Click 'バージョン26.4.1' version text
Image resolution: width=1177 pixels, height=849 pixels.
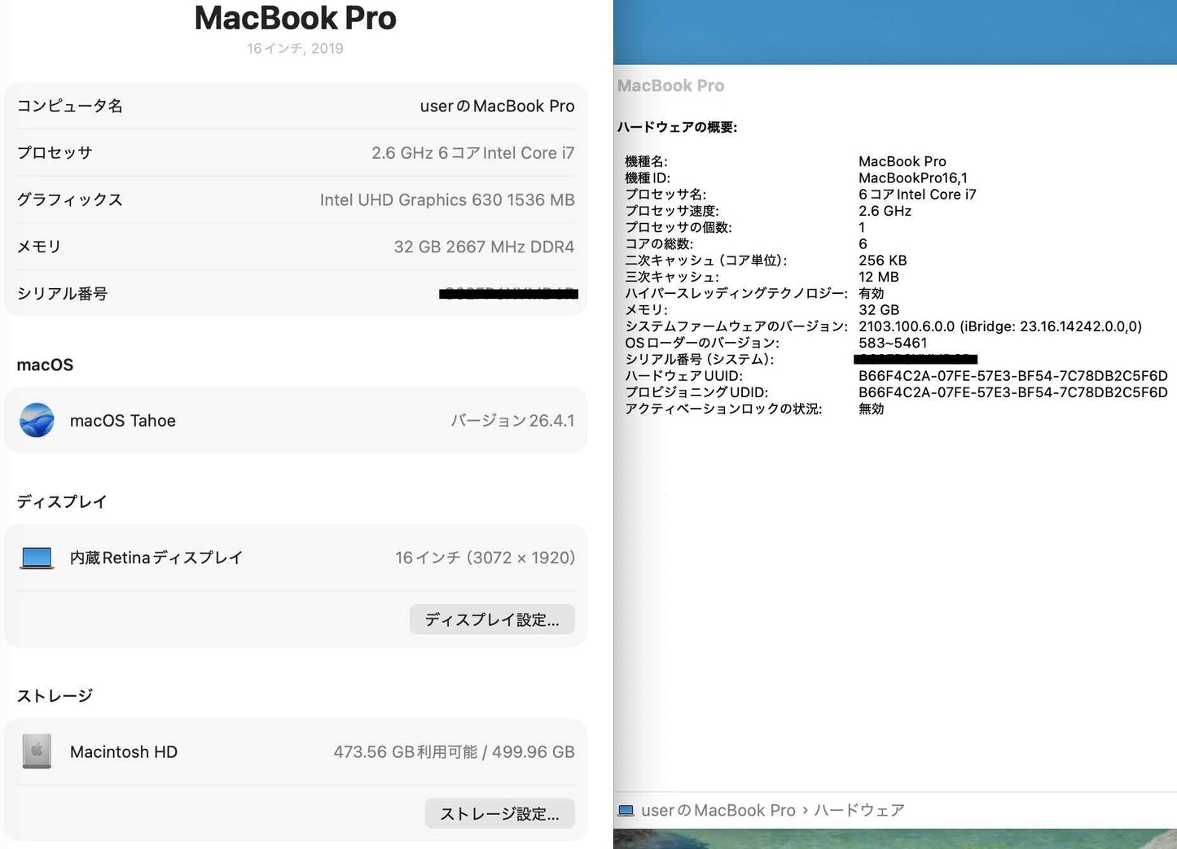point(512,421)
